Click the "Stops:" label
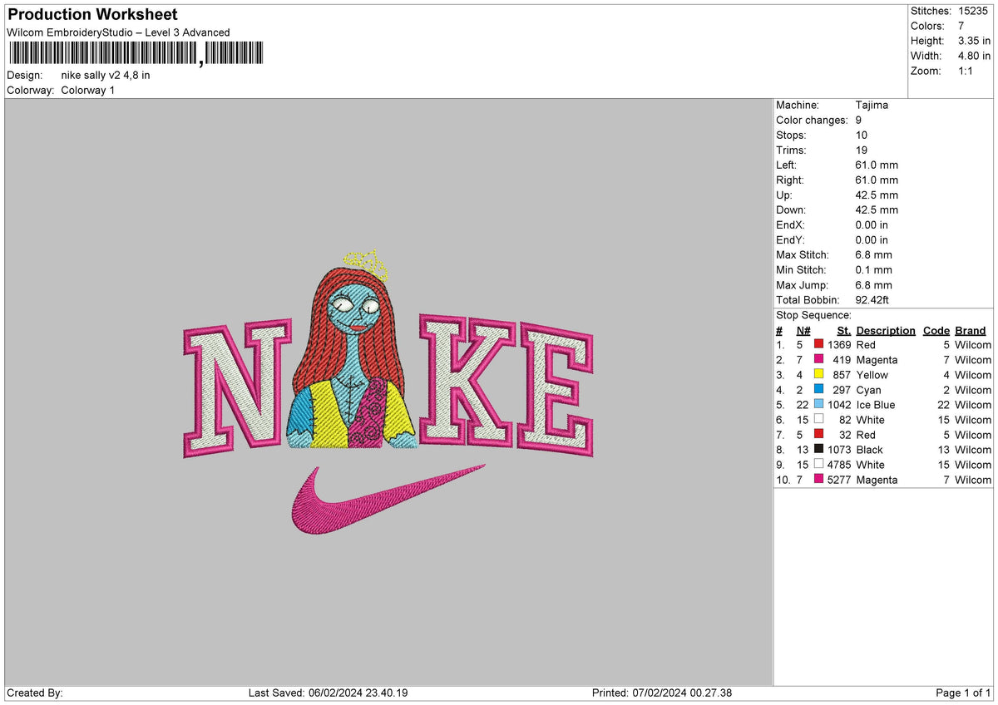Viewport: 998px width, 705px height. 790,135
